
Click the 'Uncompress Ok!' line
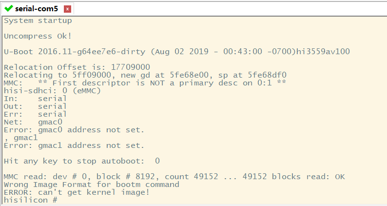coord(38,36)
